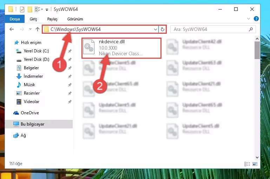This screenshot has width=270, height=179.
Task: Click the pin icon next to Müzik
Action: coord(70,85)
